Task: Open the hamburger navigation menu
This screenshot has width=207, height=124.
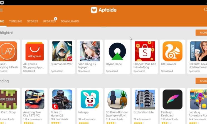Action: 1,10
